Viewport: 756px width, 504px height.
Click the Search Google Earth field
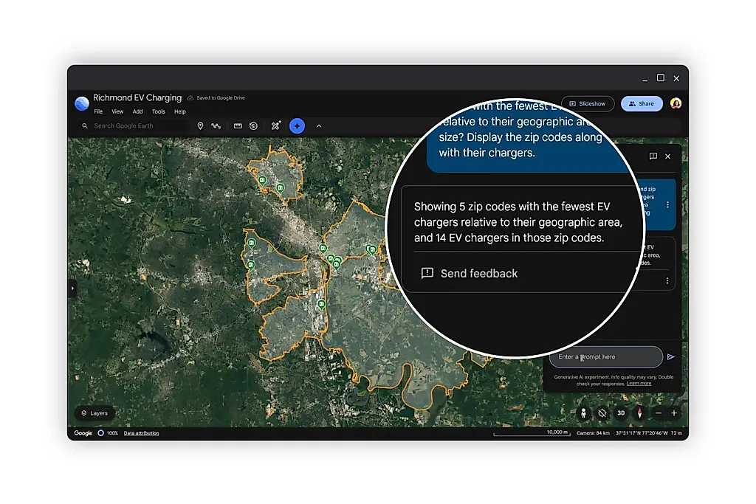coord(133,125)
